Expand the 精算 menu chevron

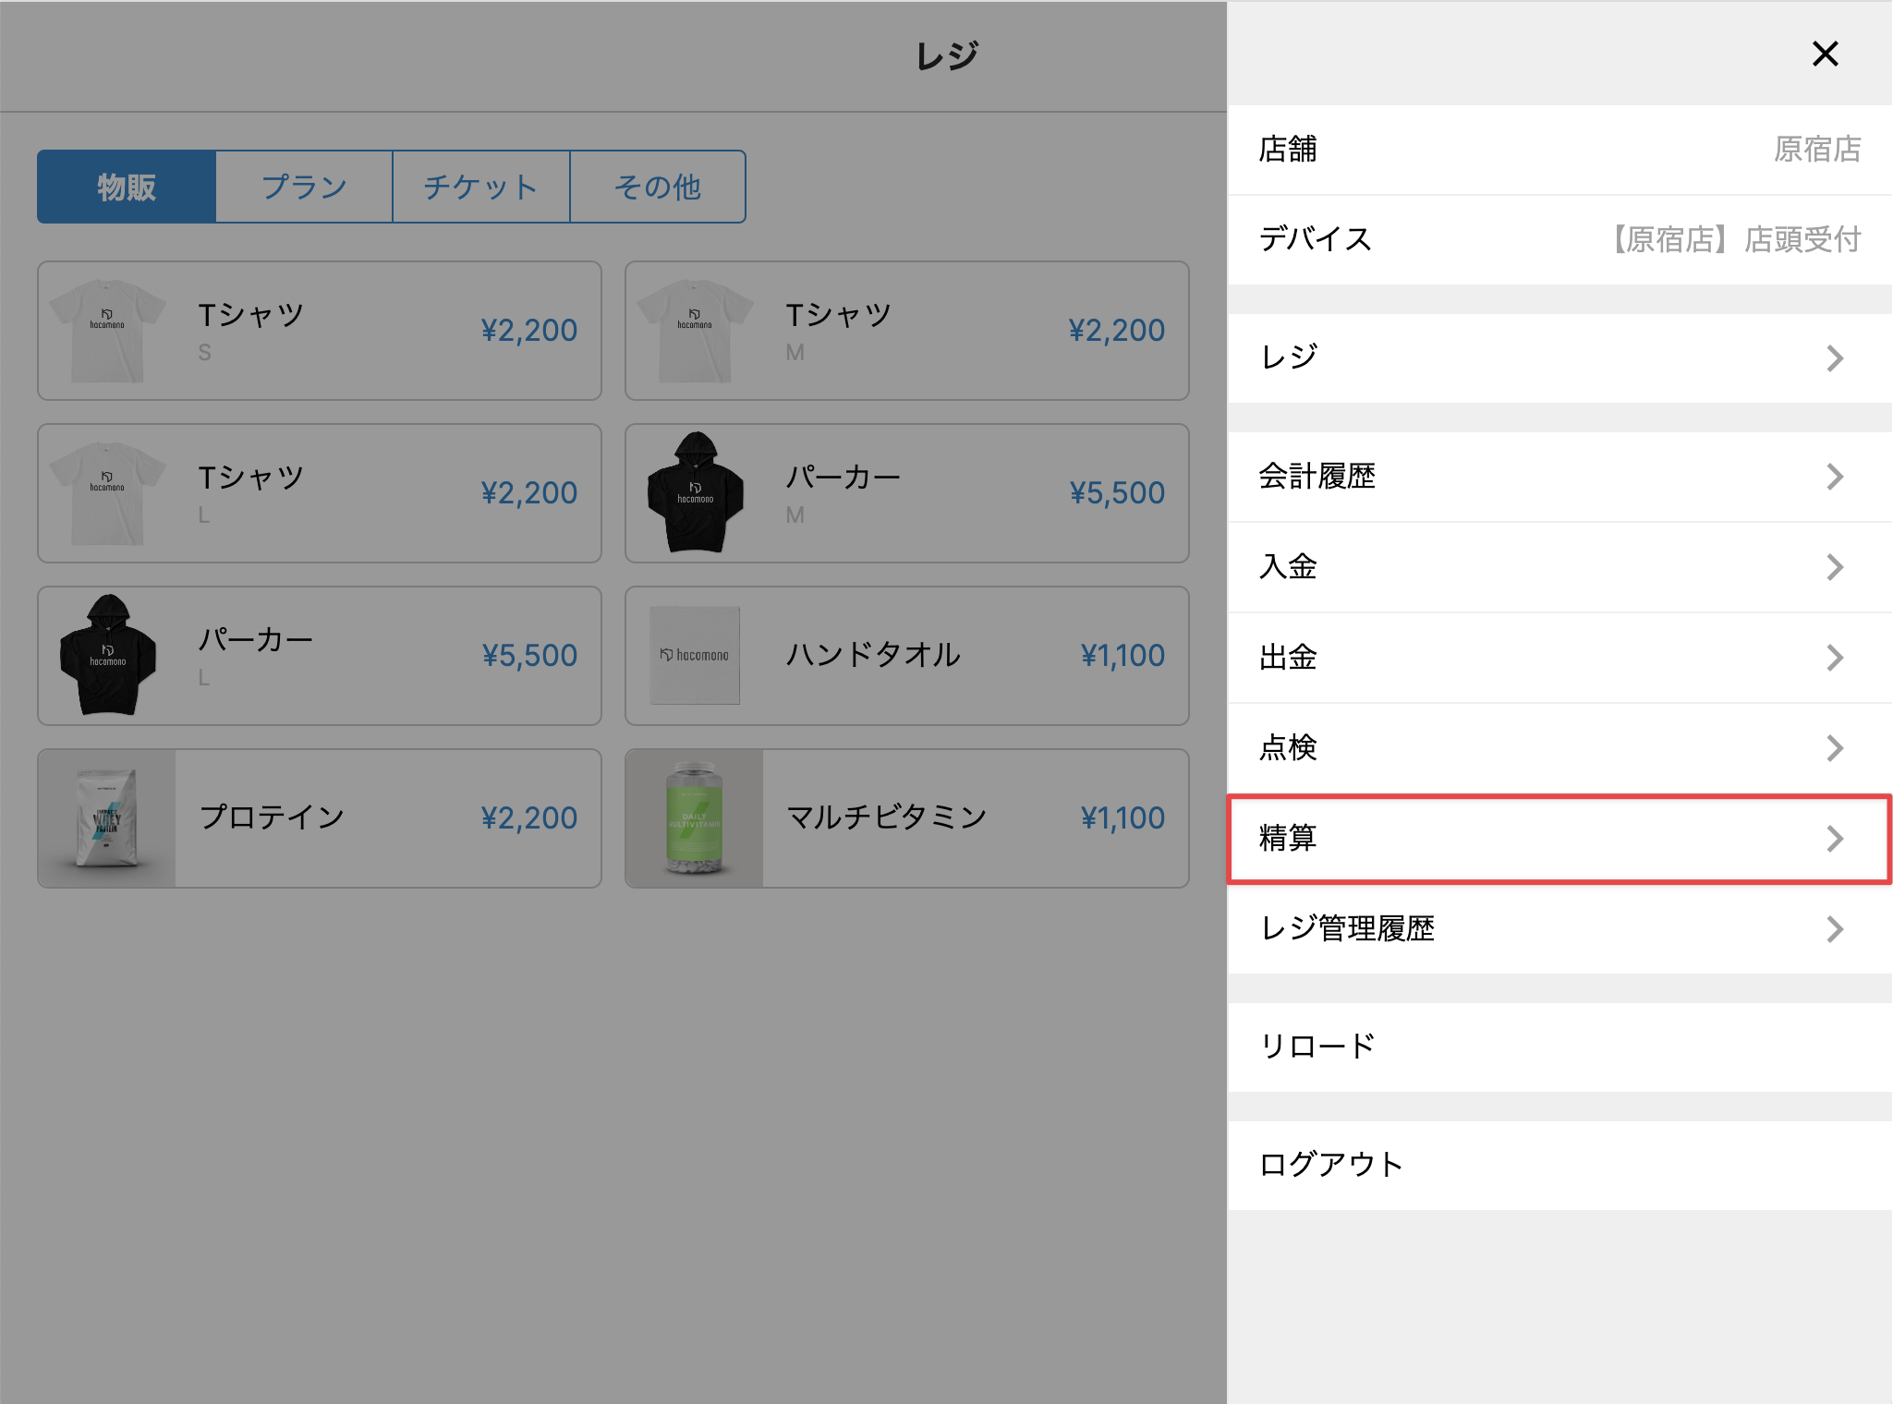(x=1835, y=839)
